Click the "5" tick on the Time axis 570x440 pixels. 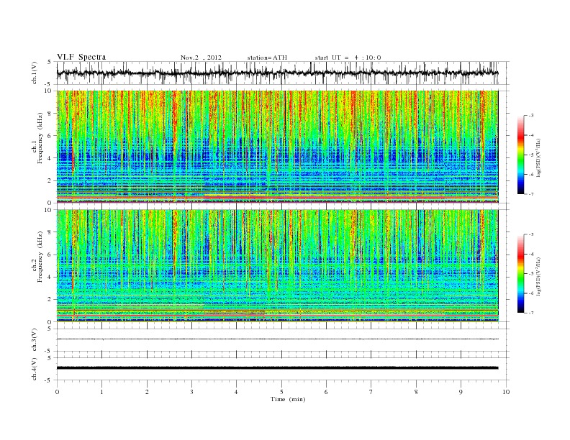[x=281, y=392]
